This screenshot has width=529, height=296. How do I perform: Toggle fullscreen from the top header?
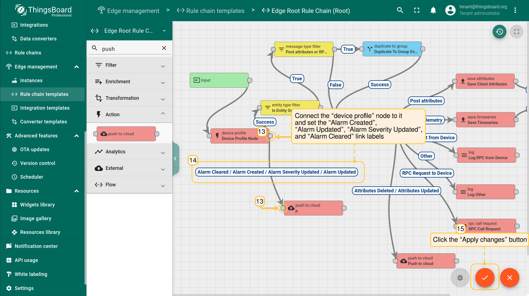click(417, 10)
